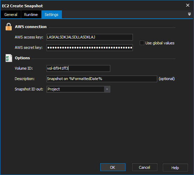
Task: Dismiss dialog with Cancel button
Action: 145,167
